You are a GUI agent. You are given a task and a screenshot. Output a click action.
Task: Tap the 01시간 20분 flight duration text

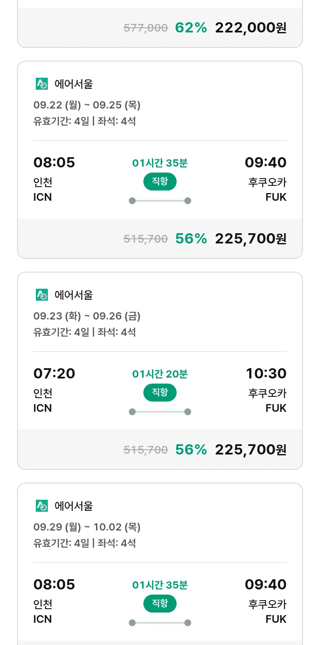pos(160,374)
